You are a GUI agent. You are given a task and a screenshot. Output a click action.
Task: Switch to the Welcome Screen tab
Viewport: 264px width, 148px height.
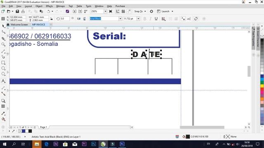pos(19,25)
